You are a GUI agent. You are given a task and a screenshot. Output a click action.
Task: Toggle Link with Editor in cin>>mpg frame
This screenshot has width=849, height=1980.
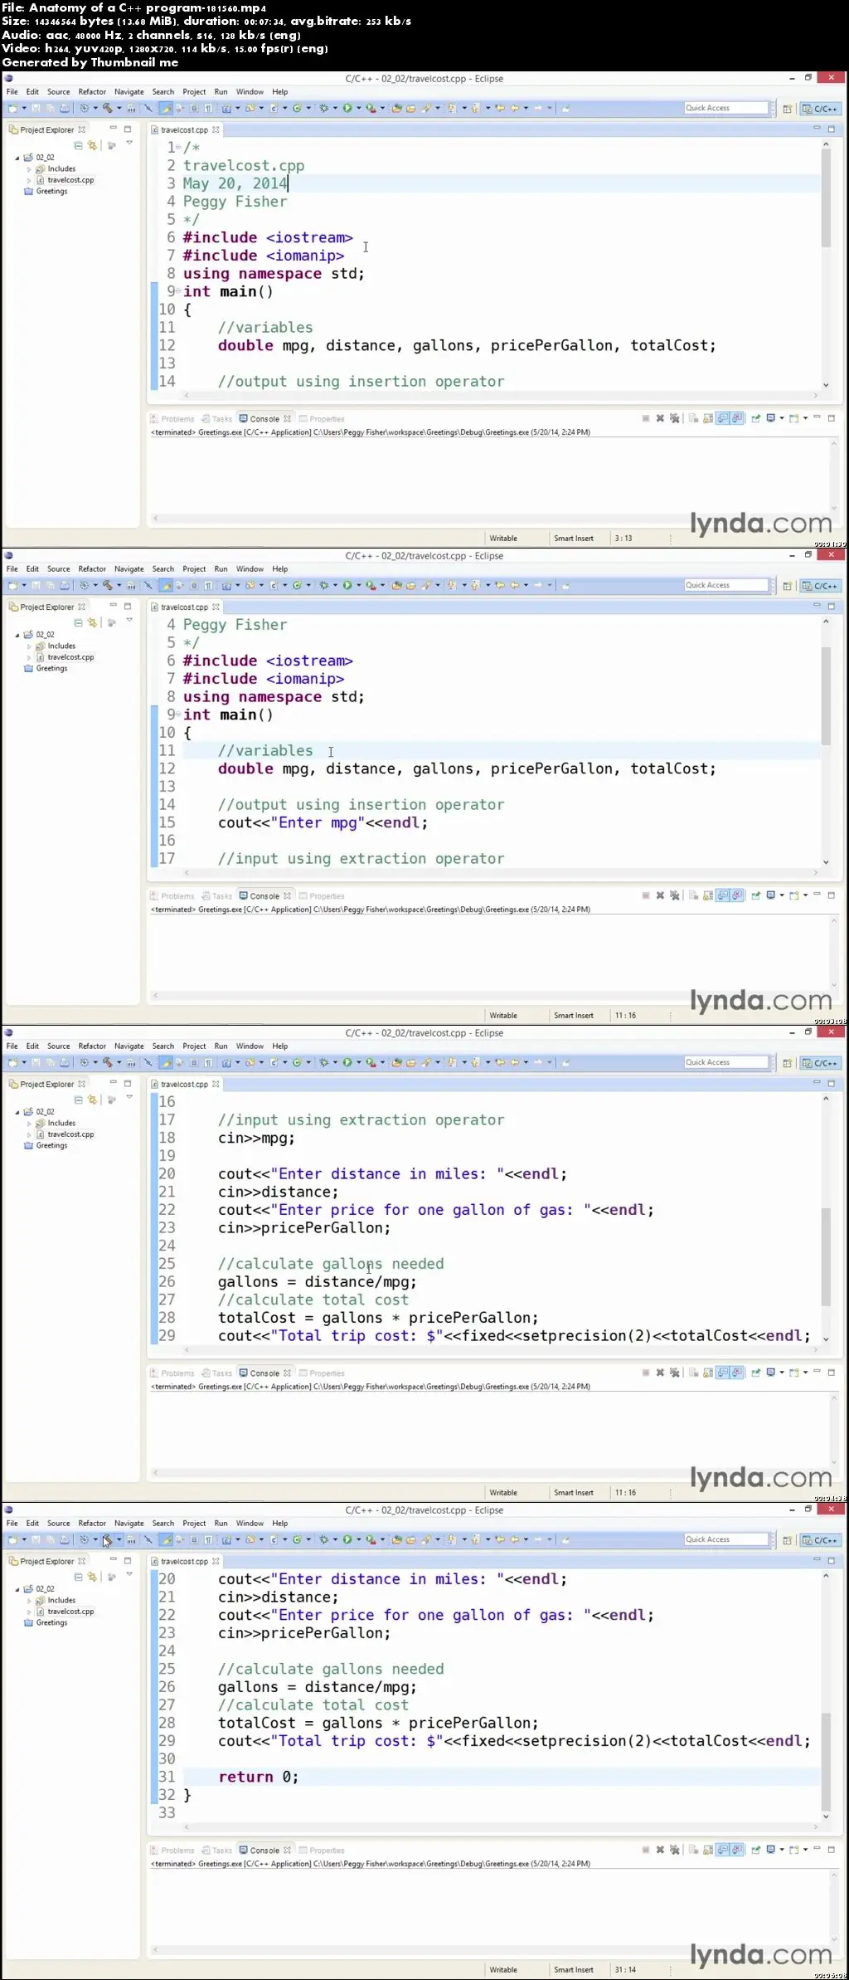pos(93,1100)
